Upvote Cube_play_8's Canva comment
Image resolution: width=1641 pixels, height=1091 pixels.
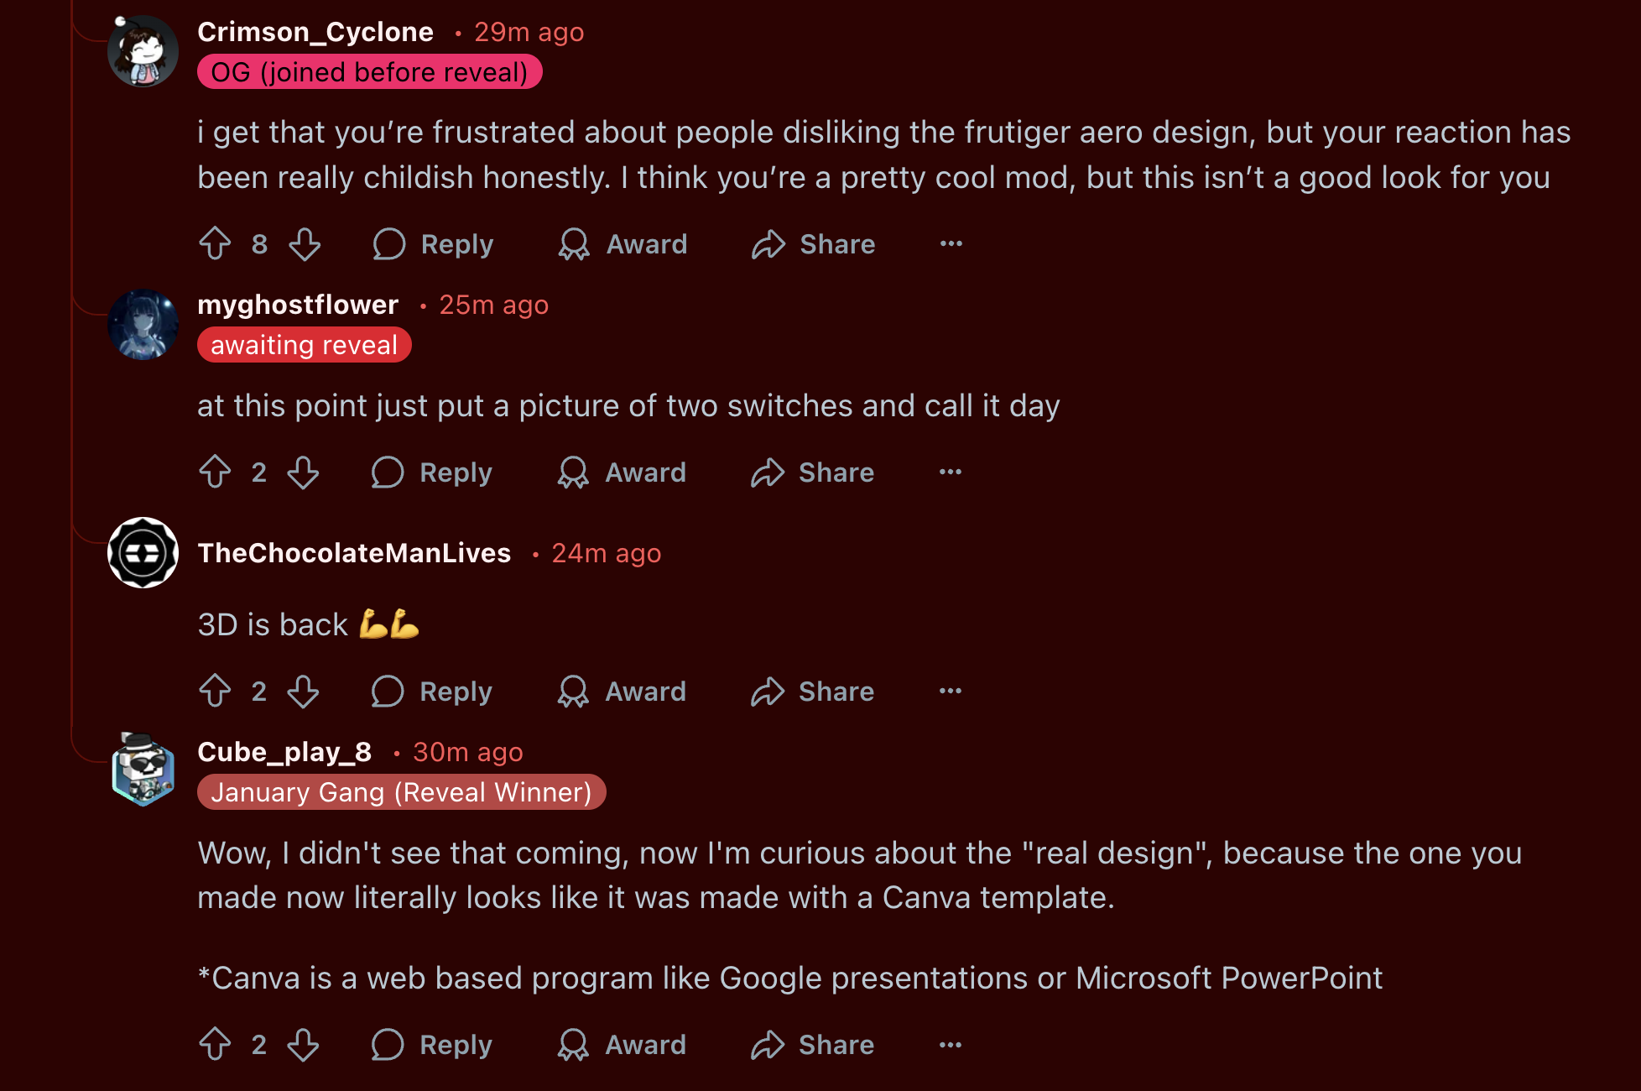pos(216,1045)
